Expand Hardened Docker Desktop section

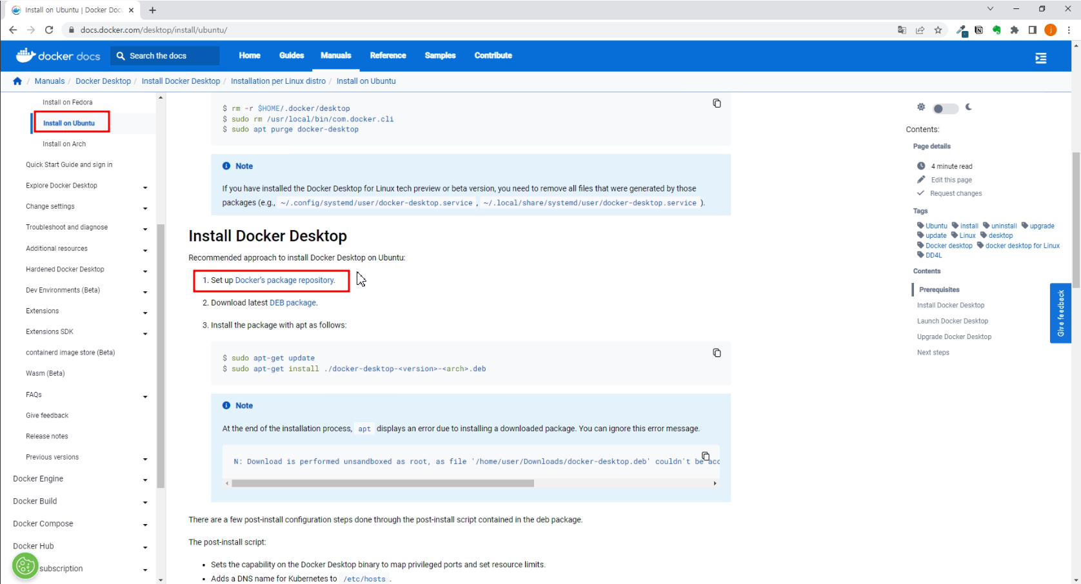(145, 271)
